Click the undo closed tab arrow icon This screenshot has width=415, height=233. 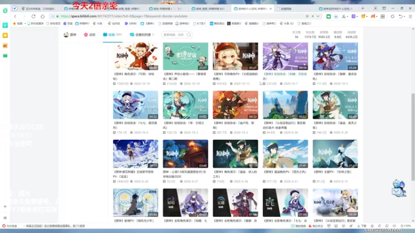point(400,17)
